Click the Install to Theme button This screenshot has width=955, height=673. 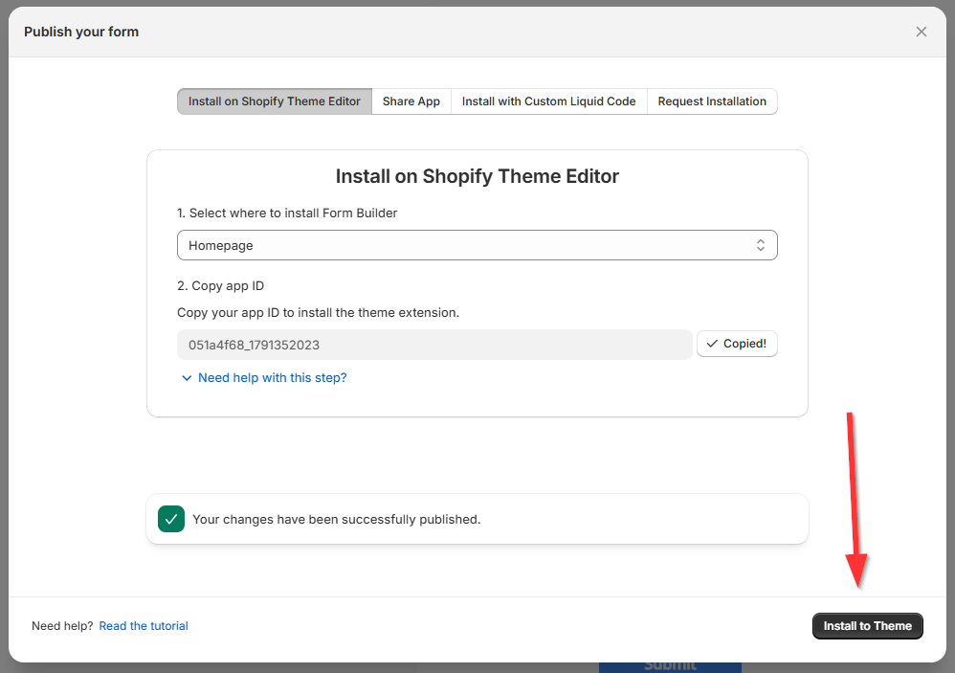(x=867, y=626)
